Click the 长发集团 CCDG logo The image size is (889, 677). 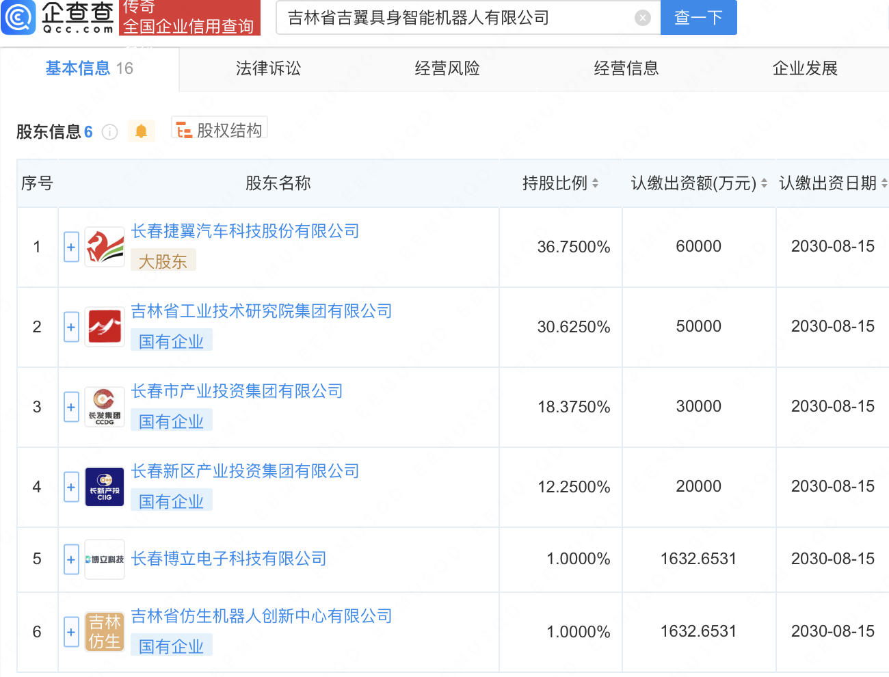point(105,407)
